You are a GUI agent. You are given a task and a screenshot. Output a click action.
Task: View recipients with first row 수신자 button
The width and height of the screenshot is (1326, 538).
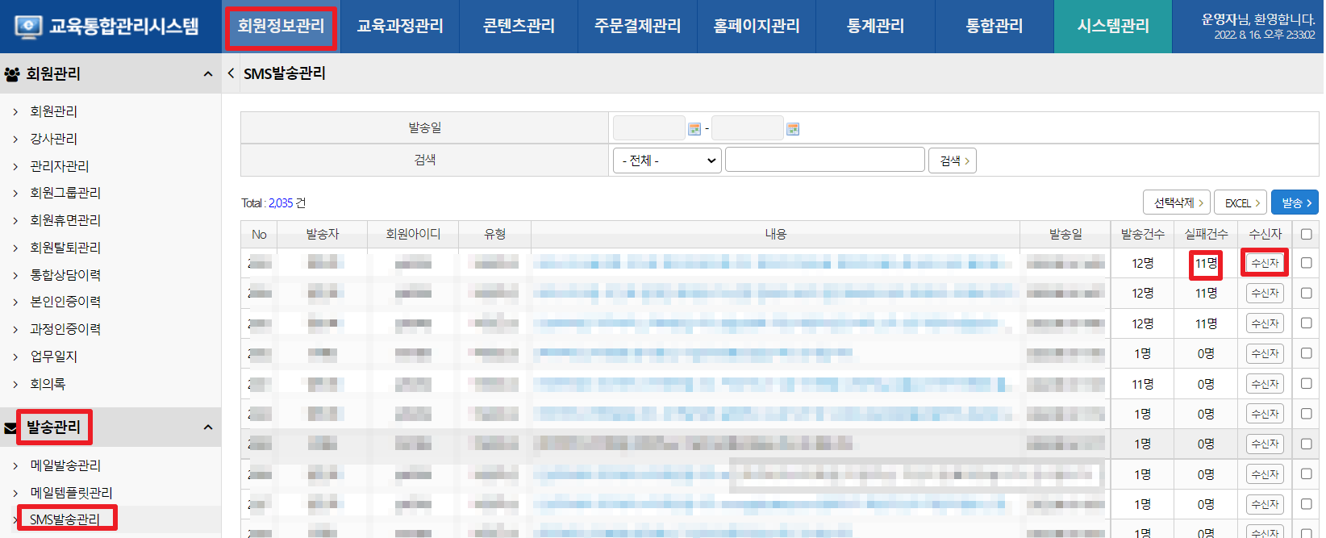point(1265,263)
